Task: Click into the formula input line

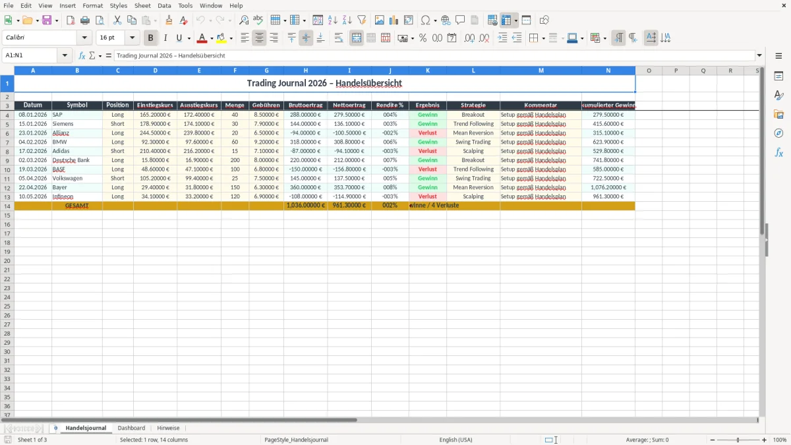Action: pyautogui.click(x=434, y=55)
